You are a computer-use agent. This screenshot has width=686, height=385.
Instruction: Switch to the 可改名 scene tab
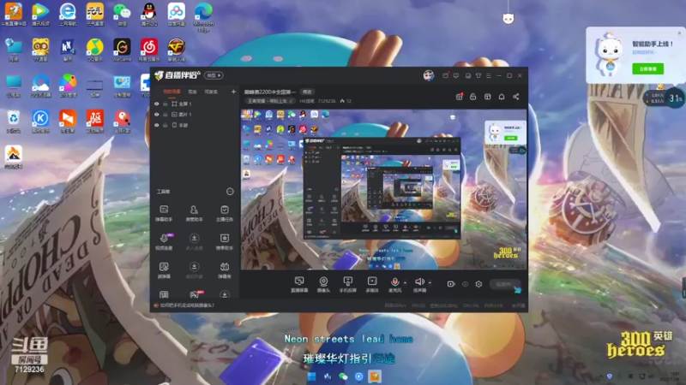pyautogui.click(x=211, y=92)
